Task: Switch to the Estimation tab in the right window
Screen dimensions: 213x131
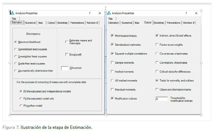Action: [113, 23]
